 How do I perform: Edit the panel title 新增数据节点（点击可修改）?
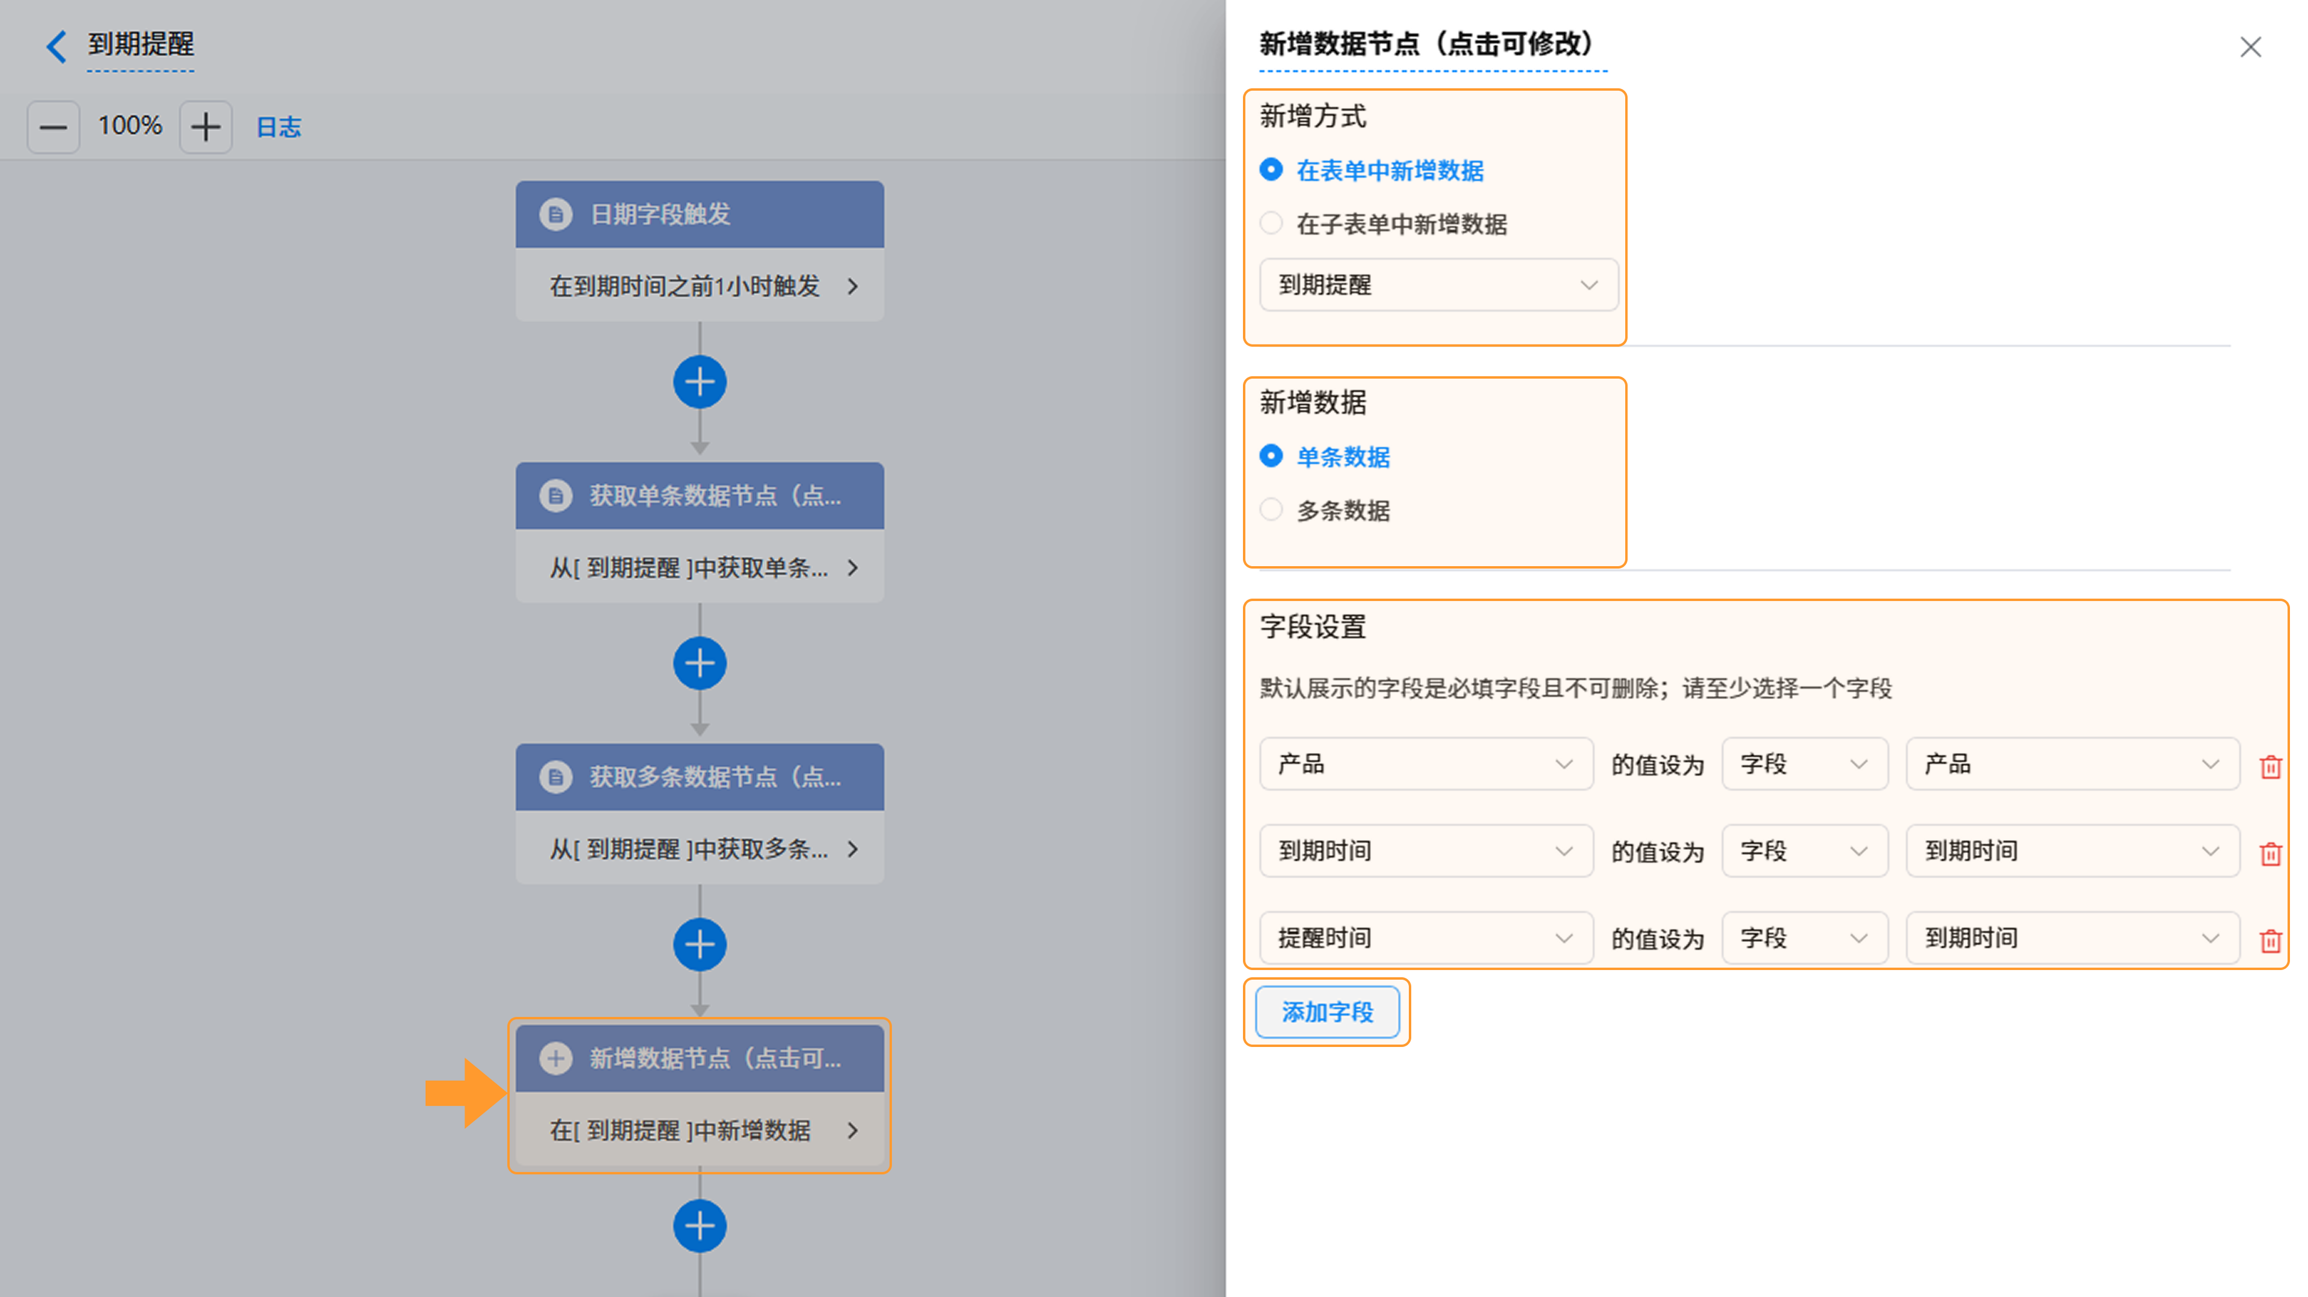(1433, 44)
